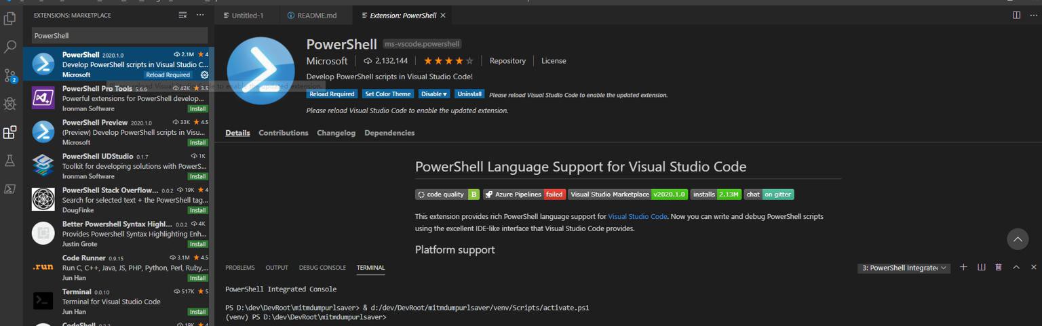The width and height of the screenshot is (1042, 326).
Task: Show the Problems panel
Action: click(x=240, y=268)
